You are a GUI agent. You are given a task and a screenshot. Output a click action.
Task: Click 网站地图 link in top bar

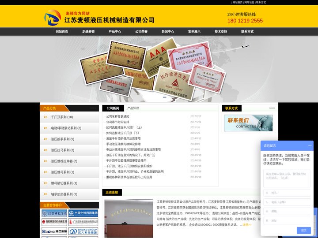click(x=249, y=3)
